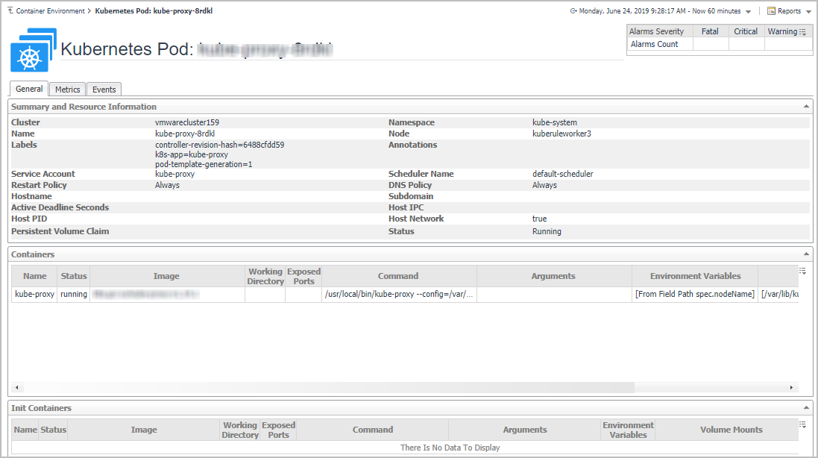Viewport: 818px width, 458px height.
Task: Click the Kubernetes pod helm logo icon
Action: coord(34,49)
